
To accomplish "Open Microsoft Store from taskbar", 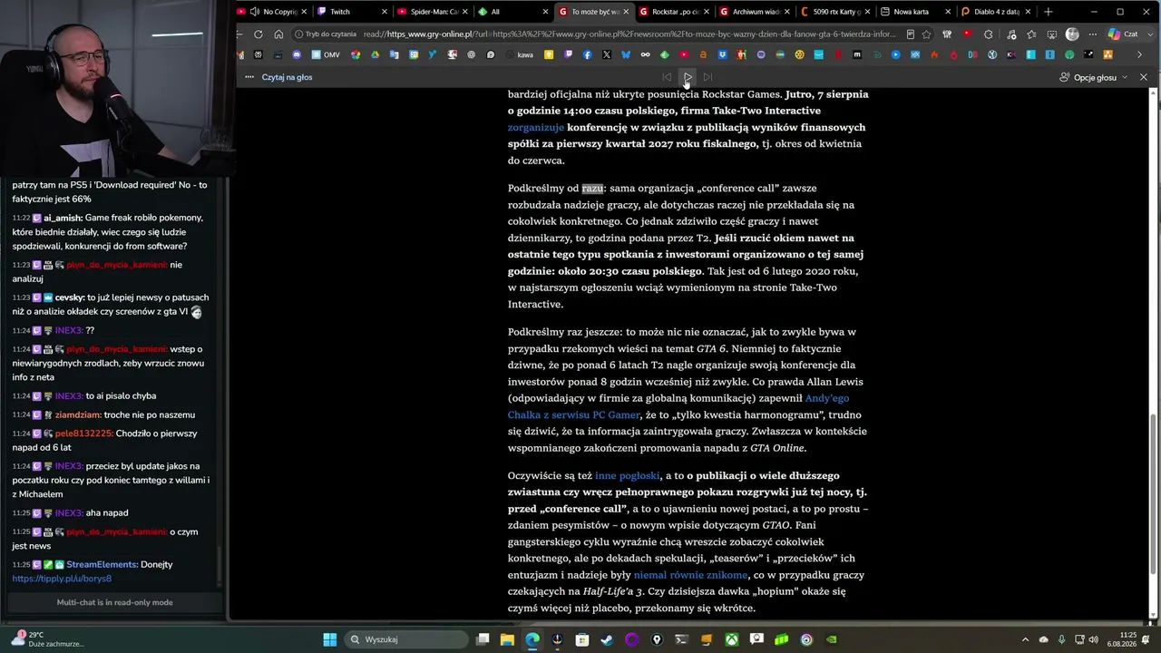I will coord(582,639).
